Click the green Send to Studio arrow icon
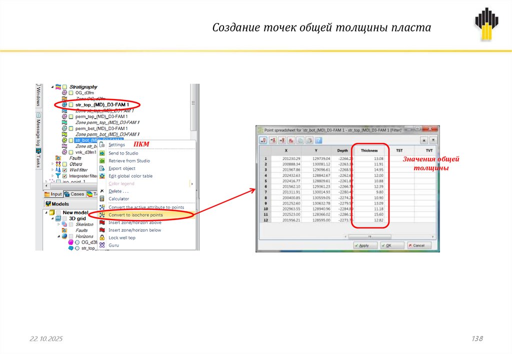The width and height of the screenshot is (512, 354). point(102,153)
